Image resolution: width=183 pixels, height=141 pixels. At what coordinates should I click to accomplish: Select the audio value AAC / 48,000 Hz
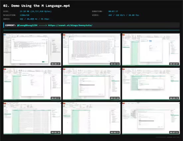34,19
